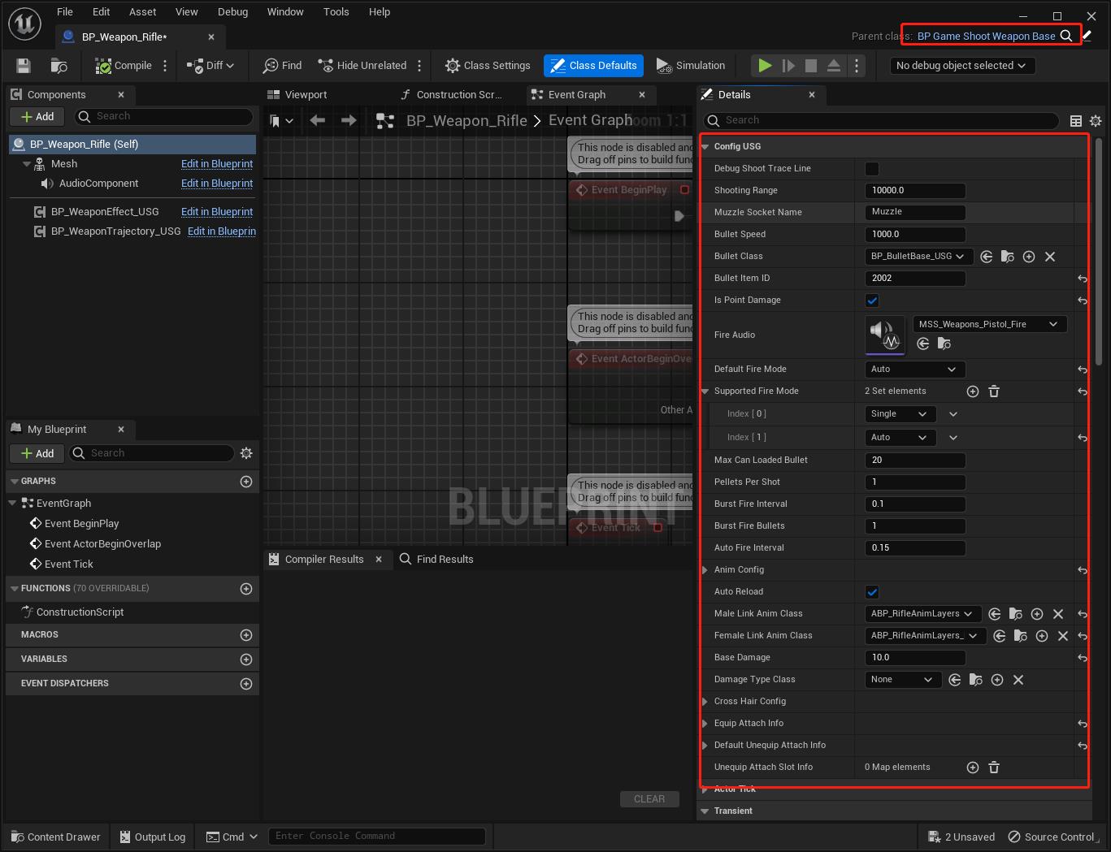Compile the blueprint
The image size is (1111, 852).
click(x=124, y=66)
